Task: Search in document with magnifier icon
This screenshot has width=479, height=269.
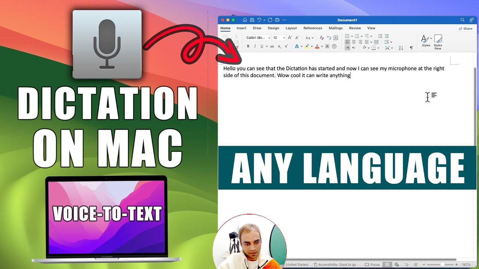Action: tap(463, 20)
